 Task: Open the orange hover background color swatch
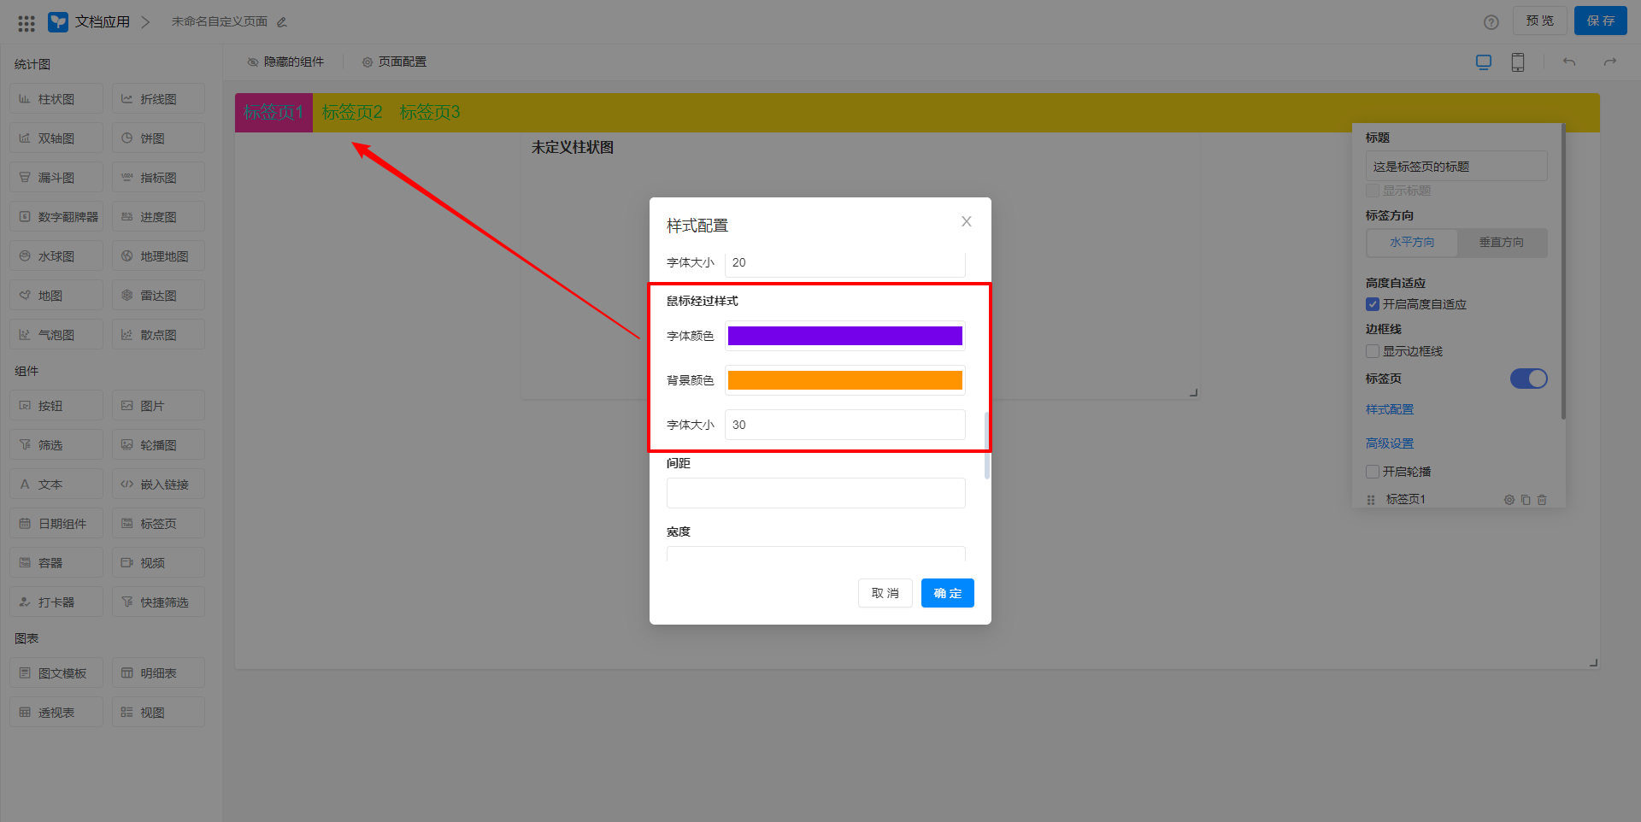[x=844, y=380]
